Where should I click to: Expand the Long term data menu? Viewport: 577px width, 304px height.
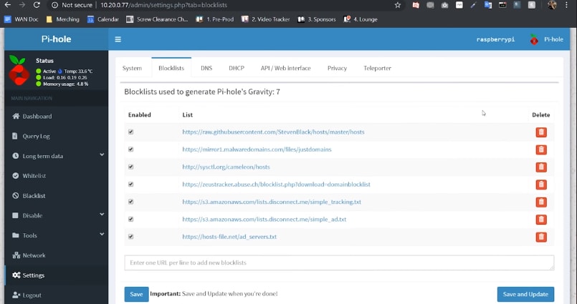point(57,156)
